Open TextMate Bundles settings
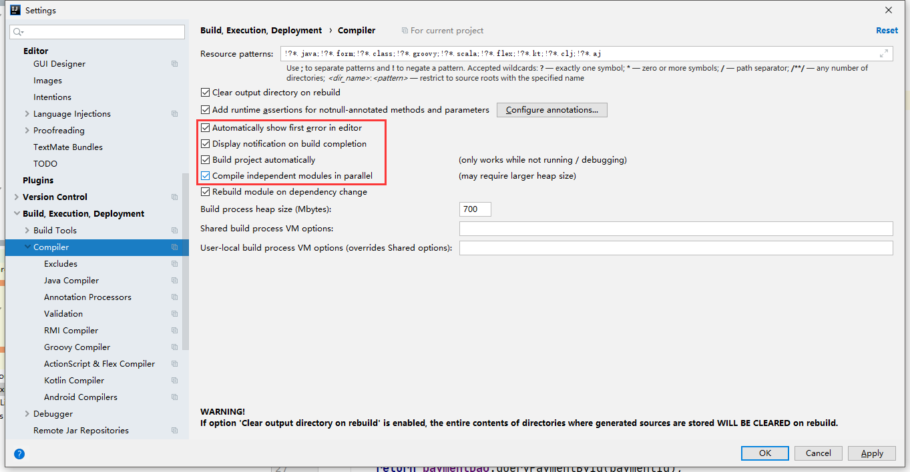This screenshot has width=910, height=472. click(68, 147)
